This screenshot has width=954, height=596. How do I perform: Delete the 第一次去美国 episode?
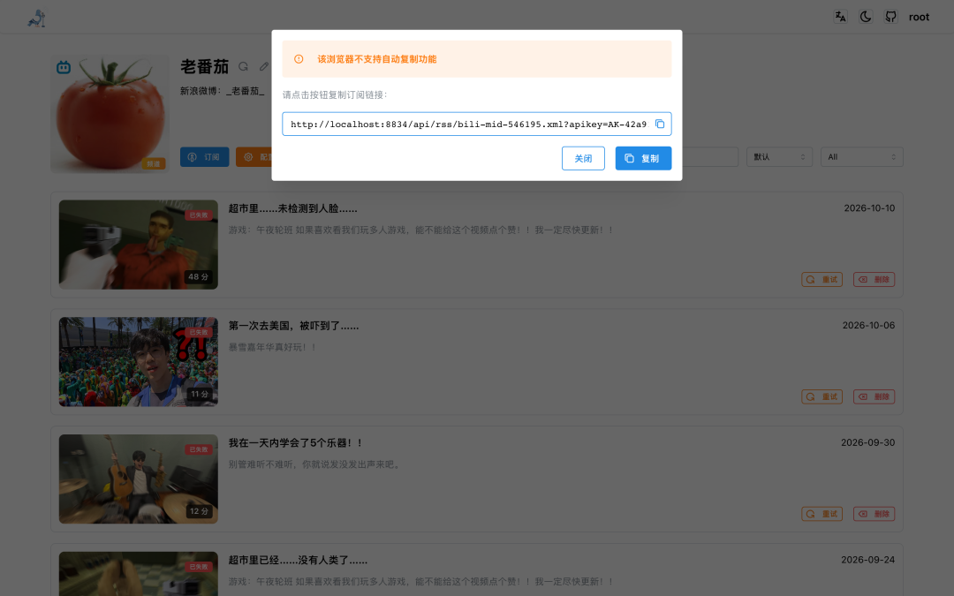click(874, 396)
